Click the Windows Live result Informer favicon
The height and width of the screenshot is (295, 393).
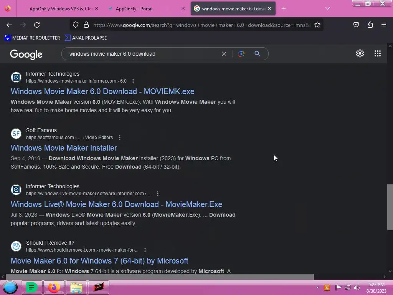(x=16, y=190)
